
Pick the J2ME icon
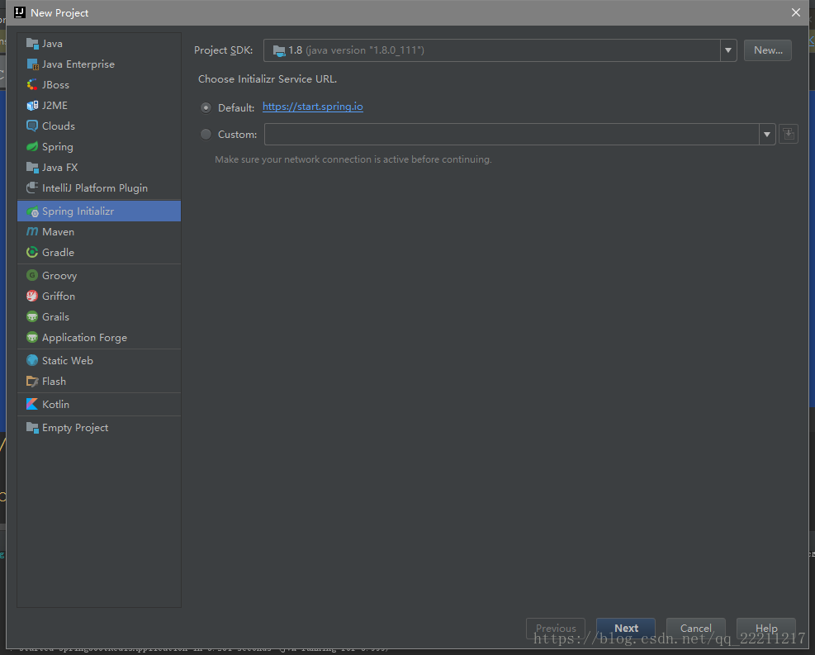coord(32,106)
